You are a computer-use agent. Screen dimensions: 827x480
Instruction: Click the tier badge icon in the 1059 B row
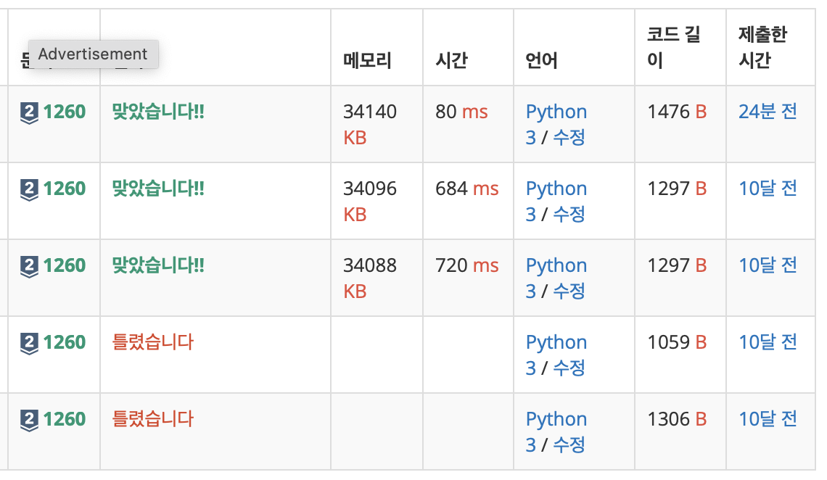[30, 343]
